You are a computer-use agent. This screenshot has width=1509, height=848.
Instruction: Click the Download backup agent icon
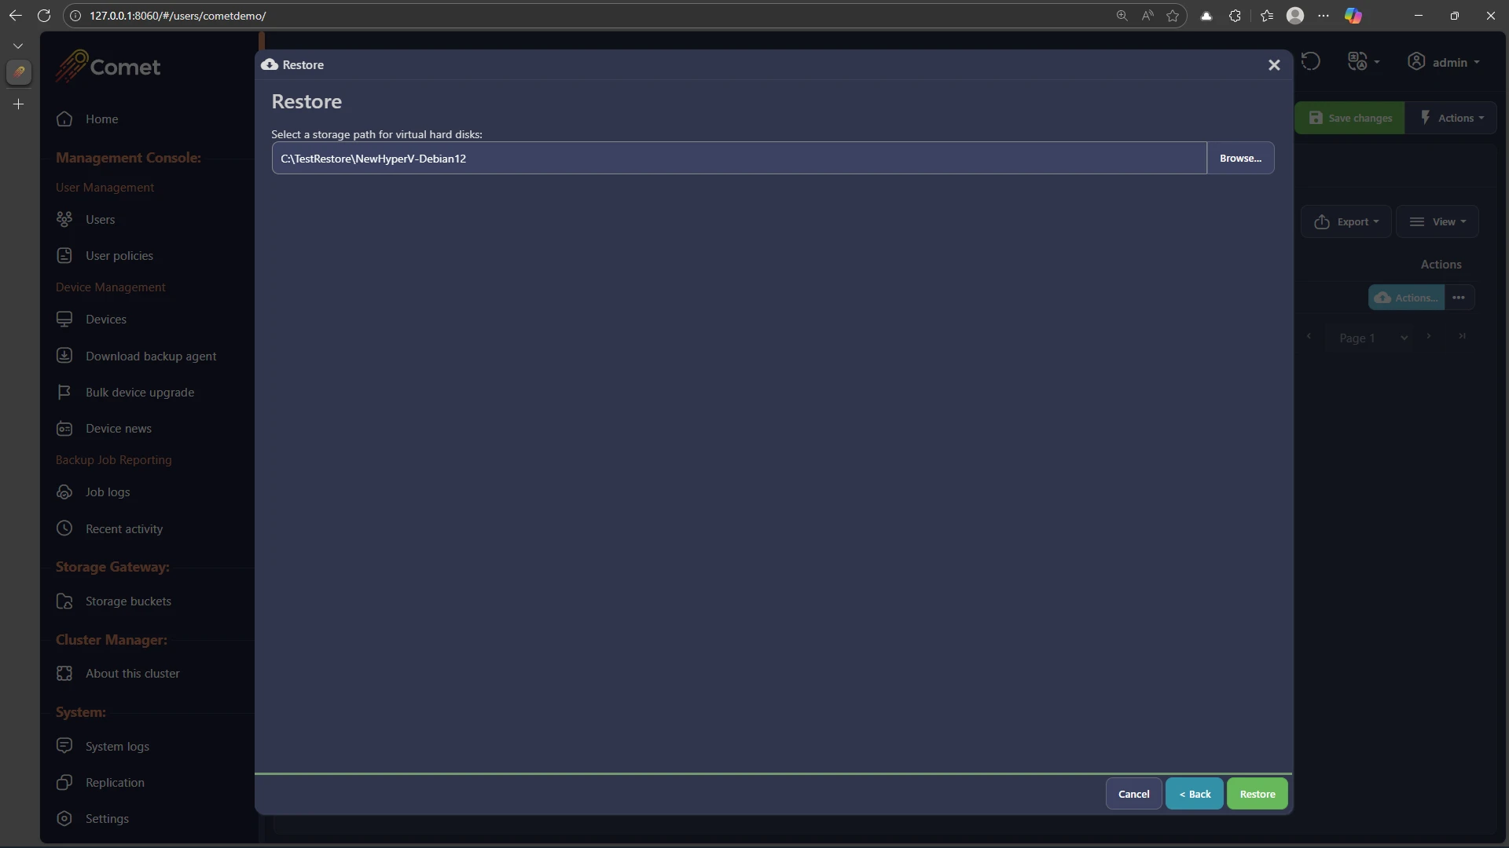point(64,355)
